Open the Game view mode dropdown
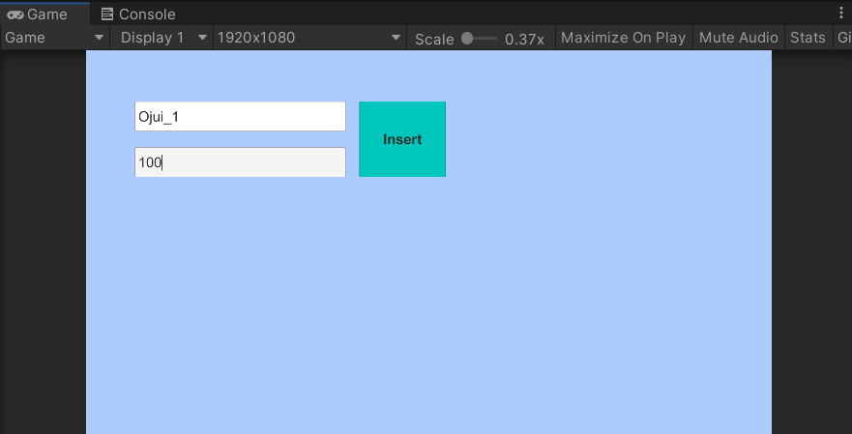Screen dimensions: 852x434 tap(54, 38)
